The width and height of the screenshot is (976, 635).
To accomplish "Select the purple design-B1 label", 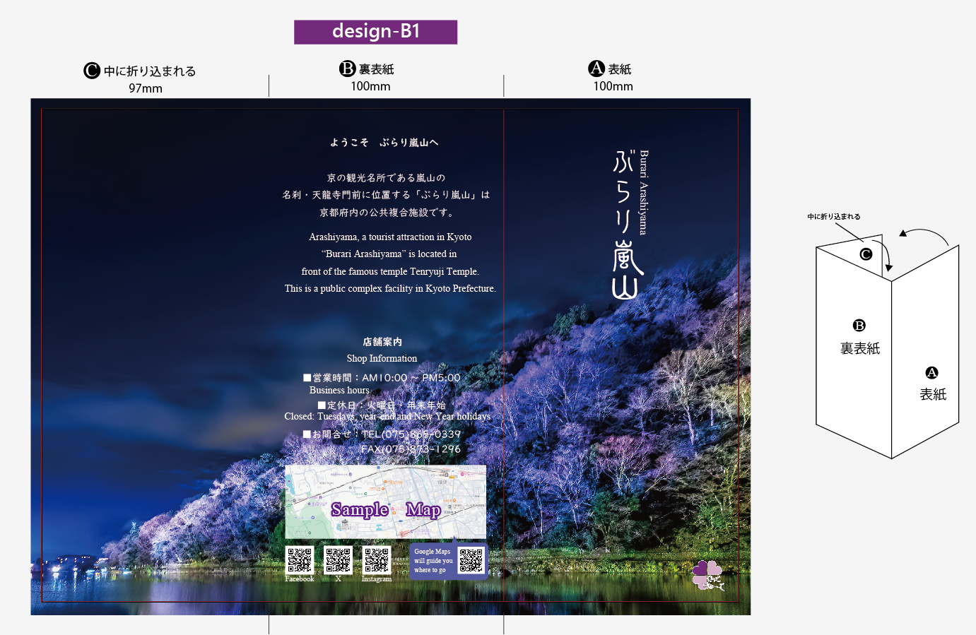I will click(375, 32).
